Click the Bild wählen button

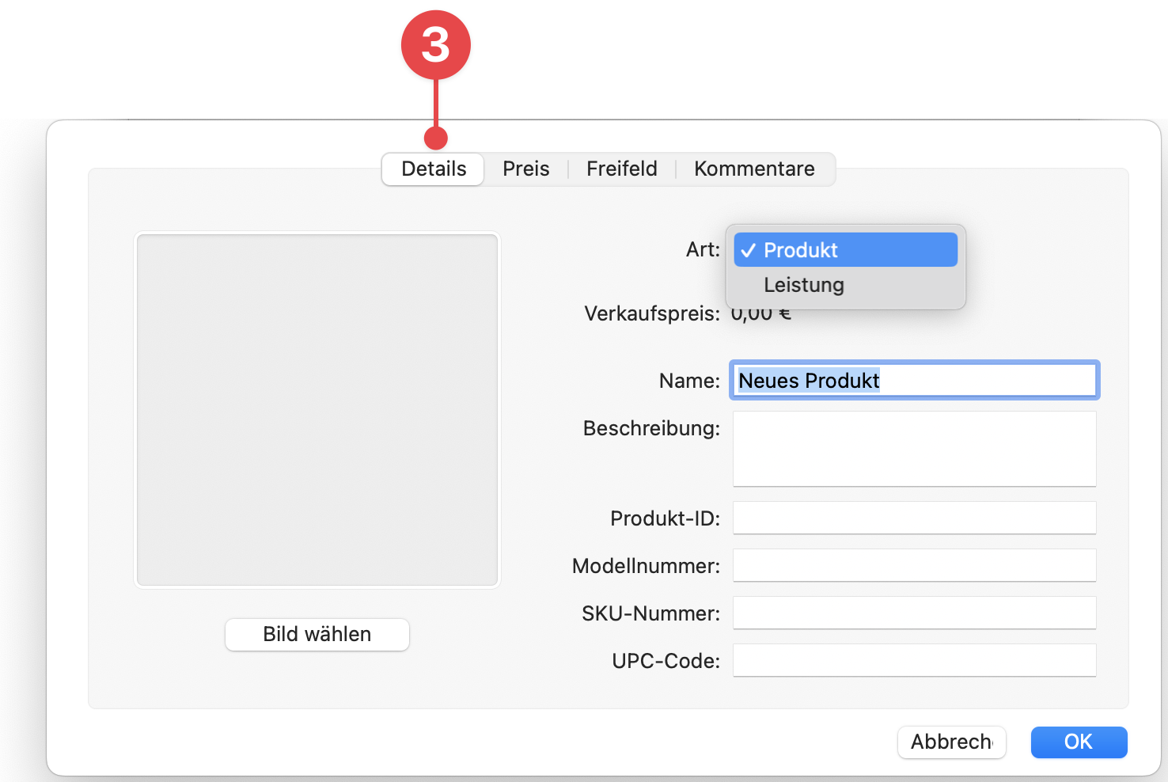click(317, 634)
